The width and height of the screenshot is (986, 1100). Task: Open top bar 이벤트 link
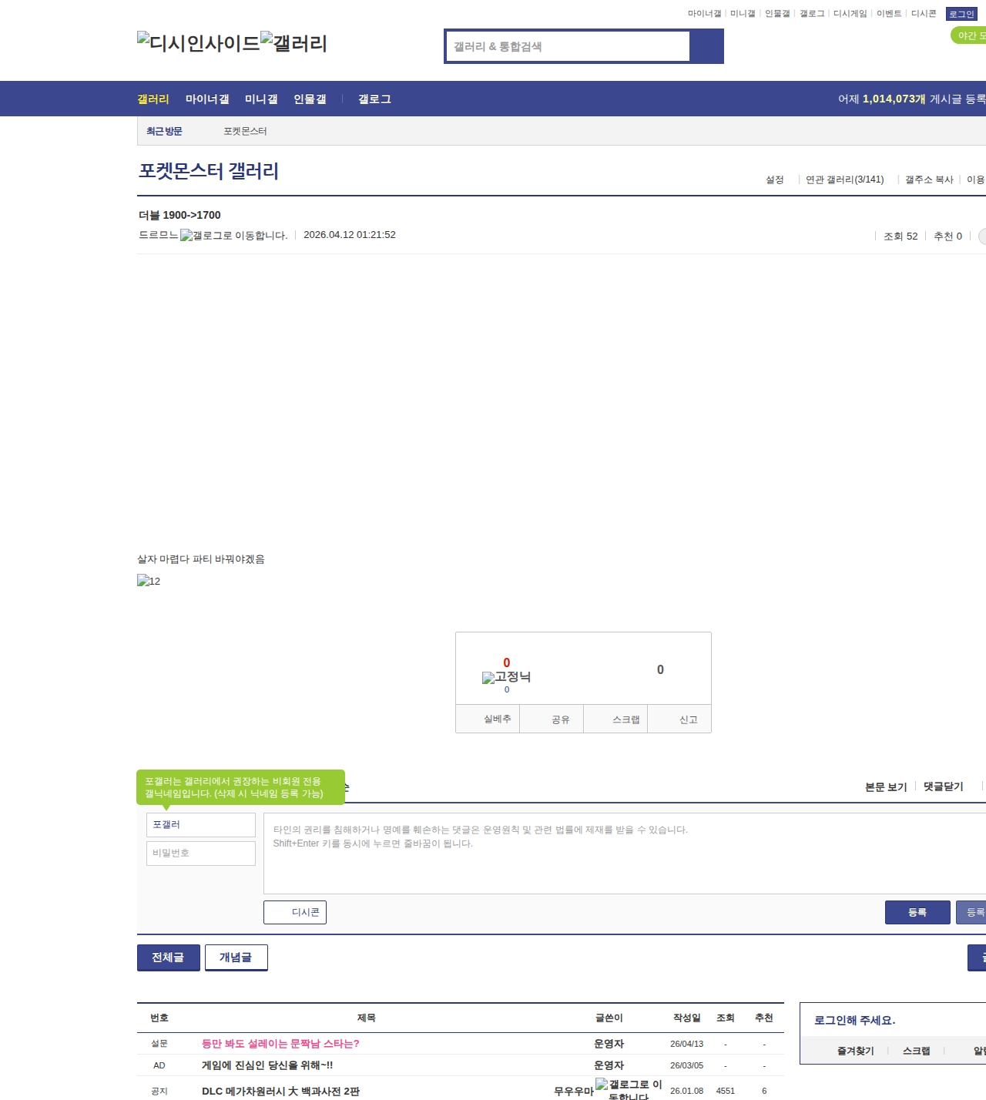(x=889, y=14)
